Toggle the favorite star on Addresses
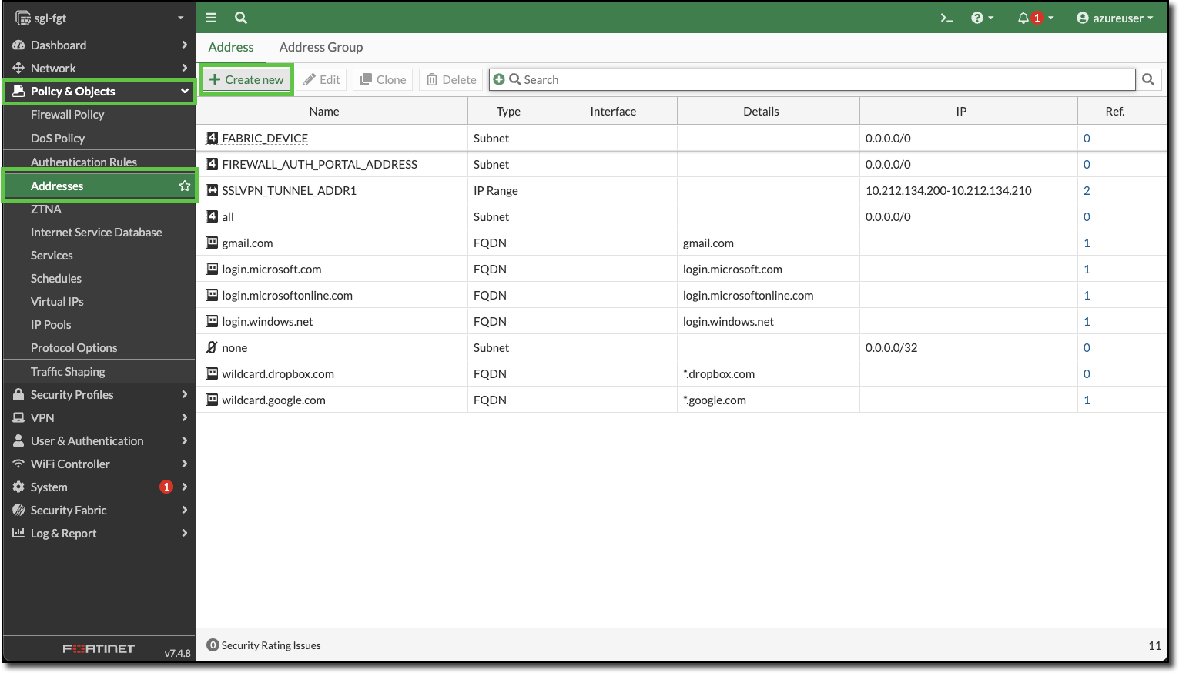1179x673 pixels. pyautogui.click(x=184, y=186)
